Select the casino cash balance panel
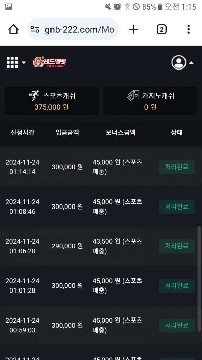This screenshot has height=360, width=202. [150, 101]
